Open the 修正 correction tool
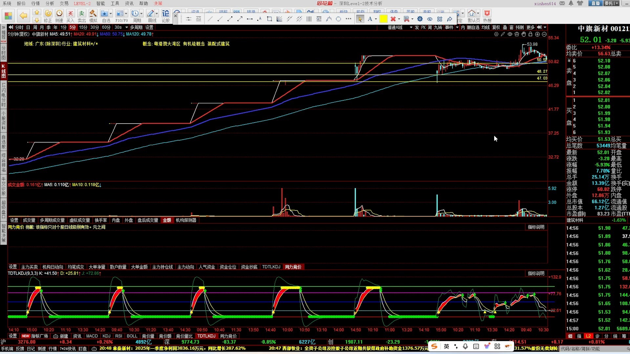Viewport: 630px width, 354px height. coord(48,16)
